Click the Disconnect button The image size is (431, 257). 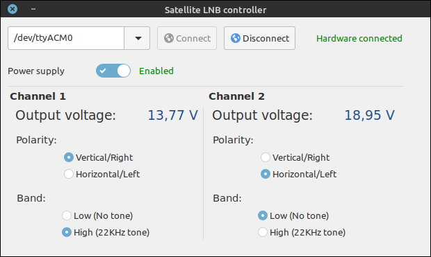pyautogui.click(x=259, y=38)
